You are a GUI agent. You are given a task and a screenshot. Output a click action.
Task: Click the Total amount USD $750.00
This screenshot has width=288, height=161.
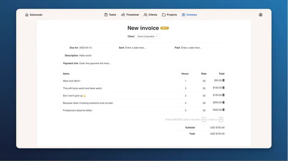[217, 134]
